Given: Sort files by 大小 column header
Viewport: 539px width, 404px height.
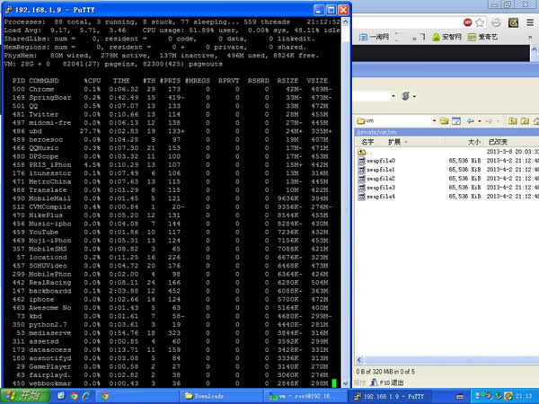Looking at the screenshot, I should tap(473, 141).
